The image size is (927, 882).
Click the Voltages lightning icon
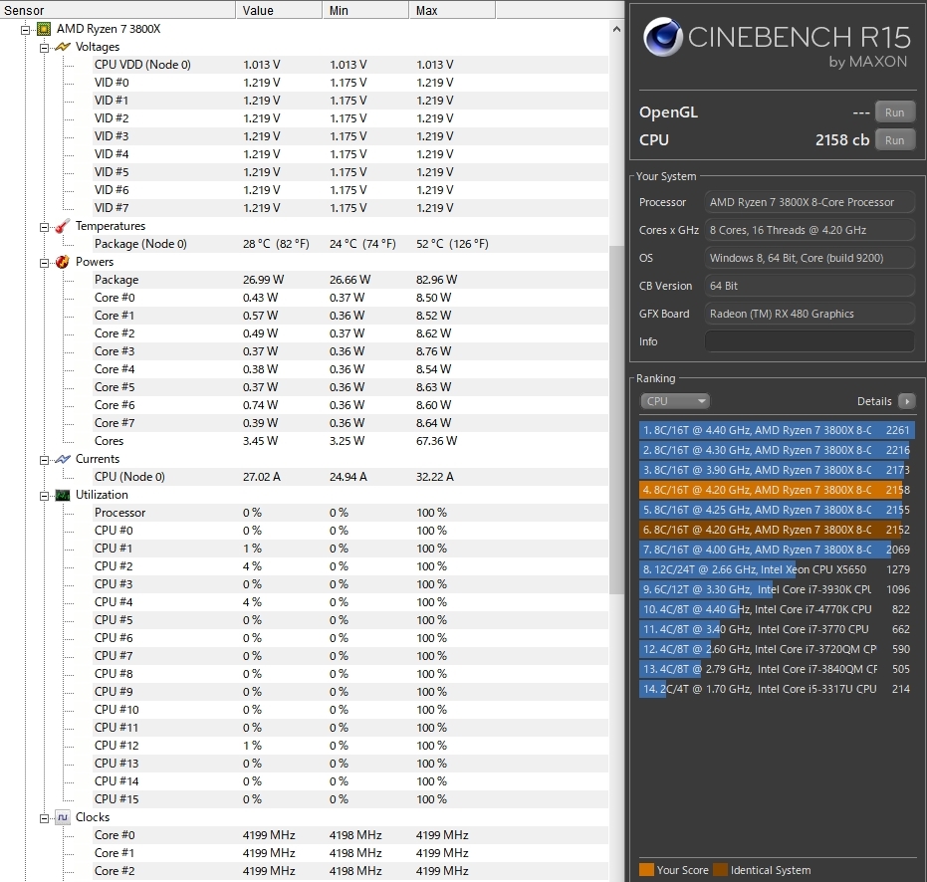point(63,47)
